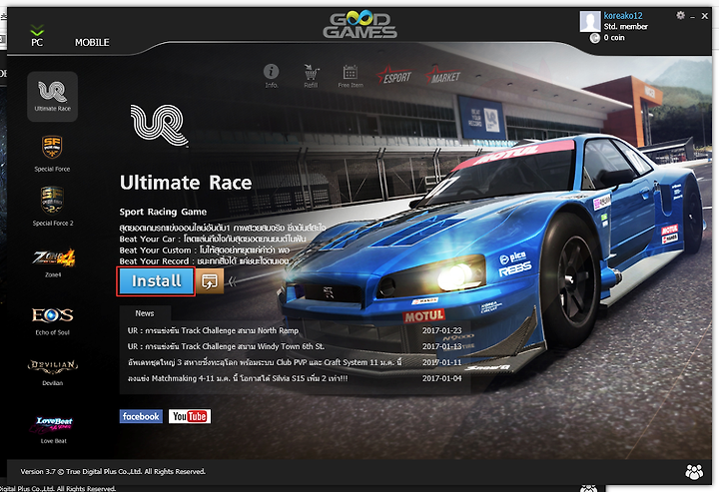Open Special Force game from sidebar

pos(52,154)
